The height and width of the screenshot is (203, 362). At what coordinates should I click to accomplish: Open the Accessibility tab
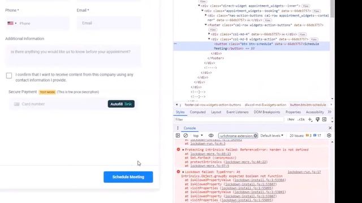point(314,112)
